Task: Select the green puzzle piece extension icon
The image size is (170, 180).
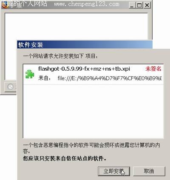Action: [x=30, y=74]
